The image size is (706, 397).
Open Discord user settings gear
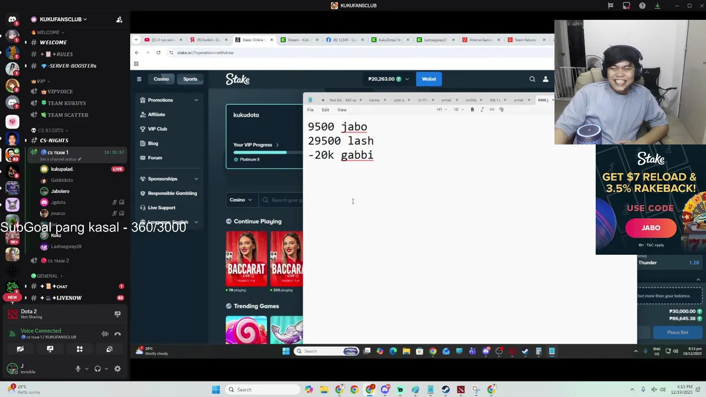click(x=117, y=369)
